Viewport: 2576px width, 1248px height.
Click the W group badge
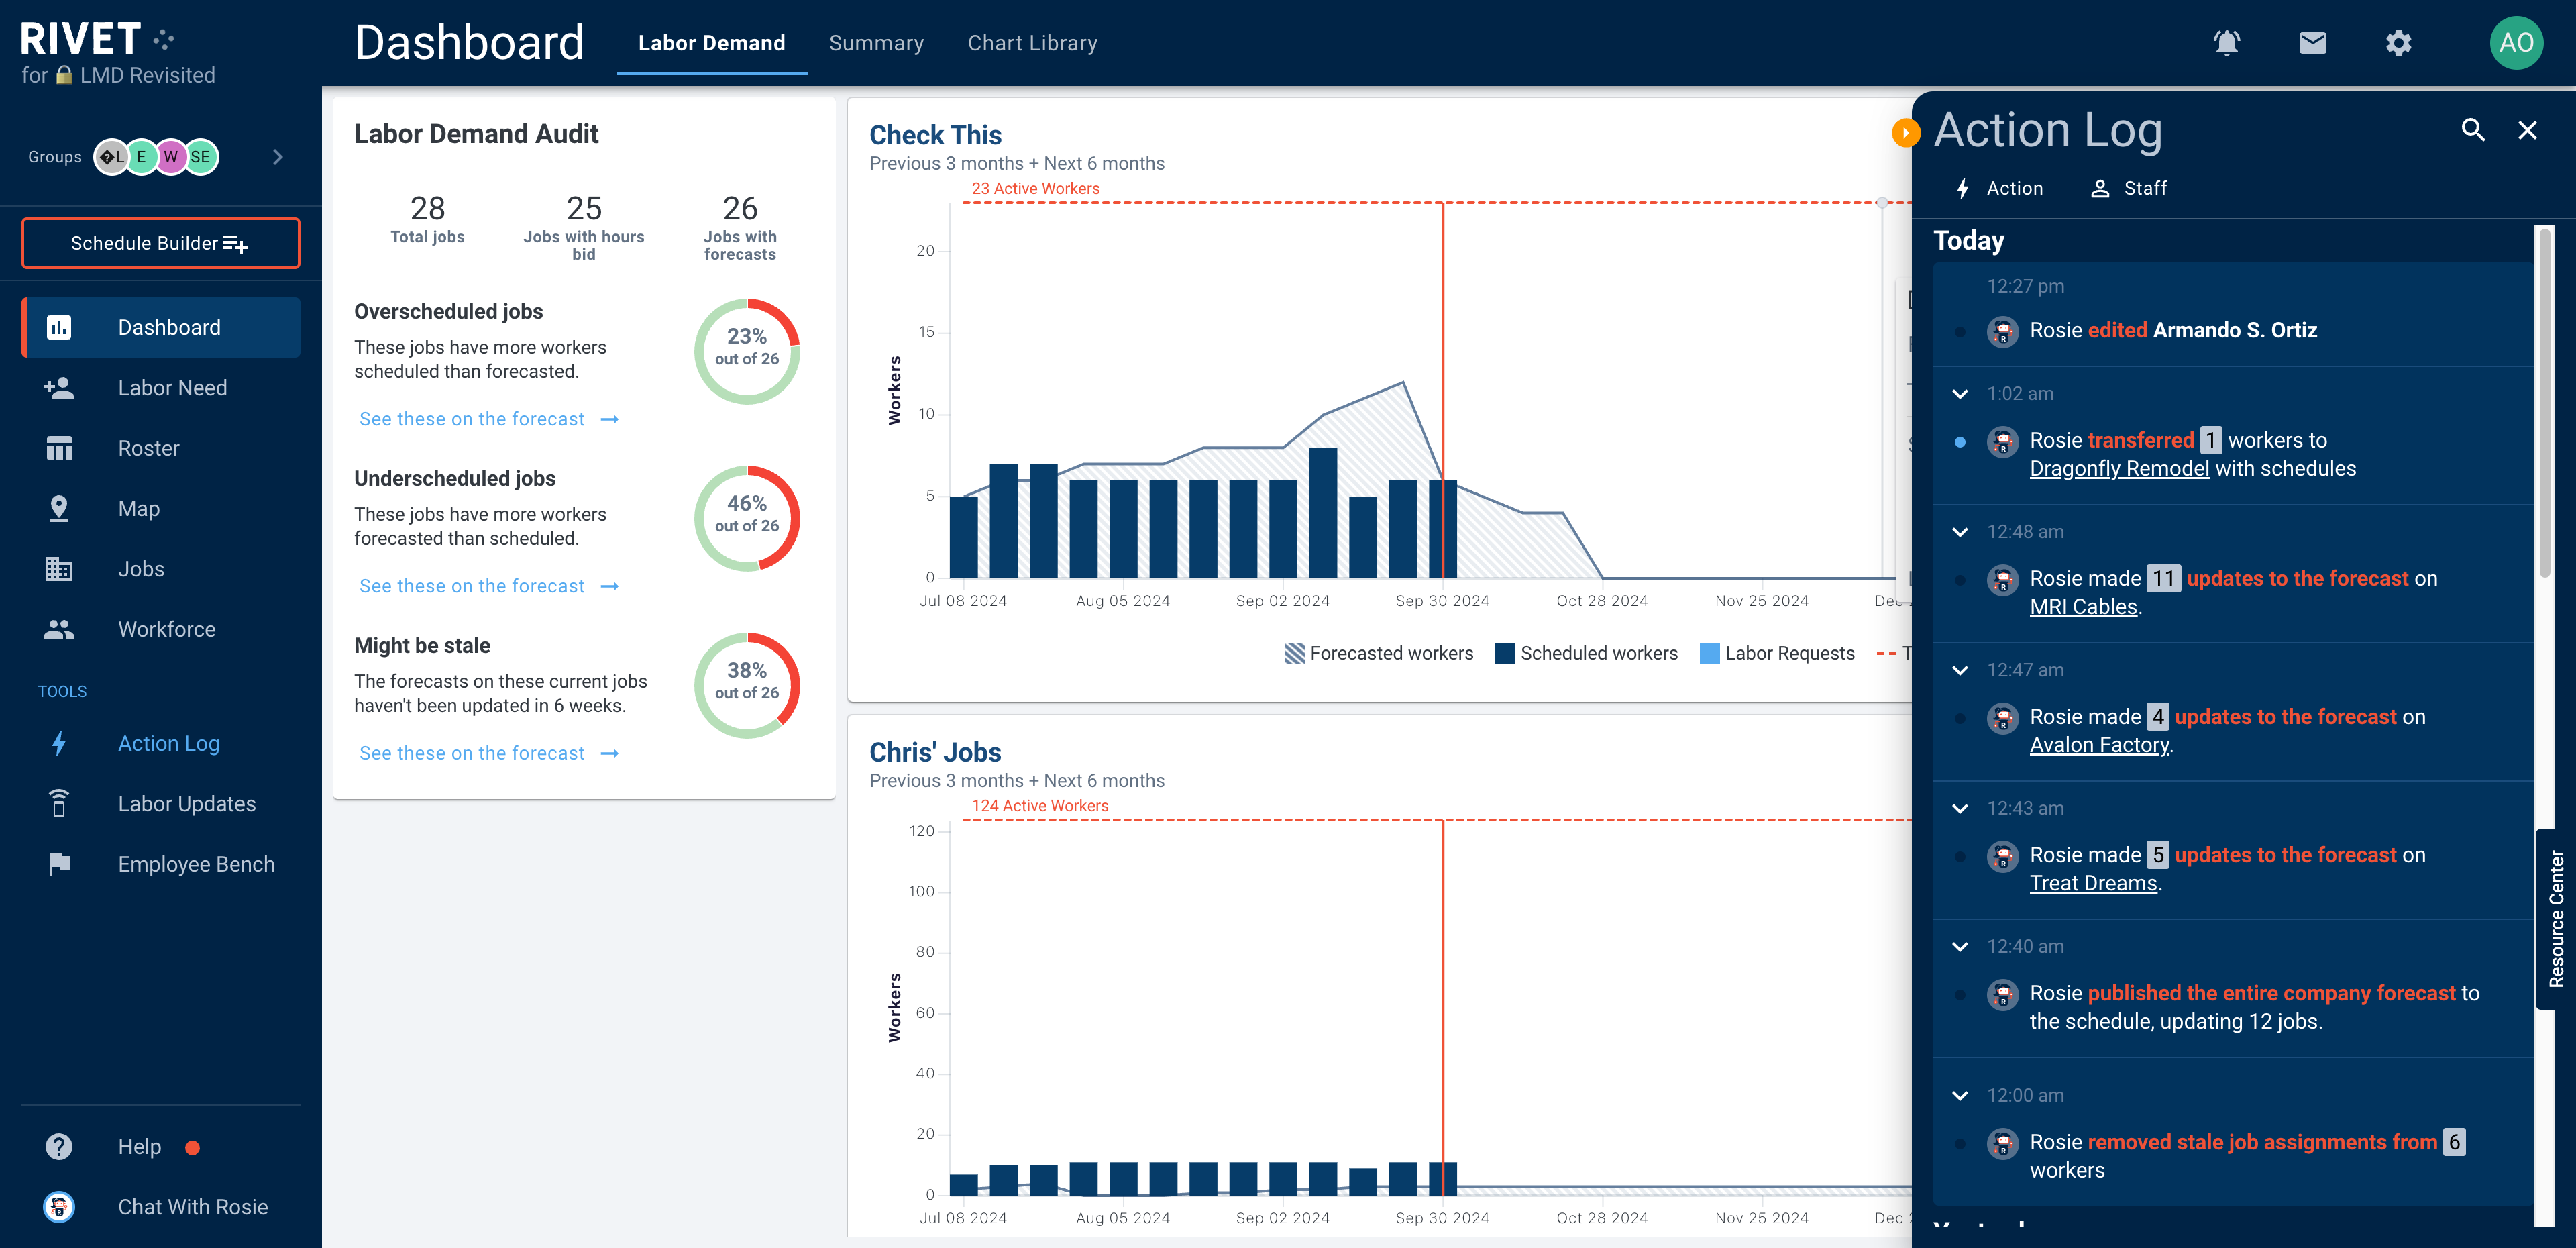point(171,157)
